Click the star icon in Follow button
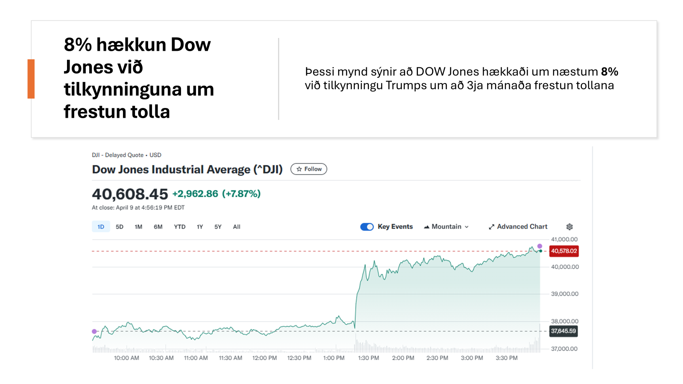 [x=299, y=169]
